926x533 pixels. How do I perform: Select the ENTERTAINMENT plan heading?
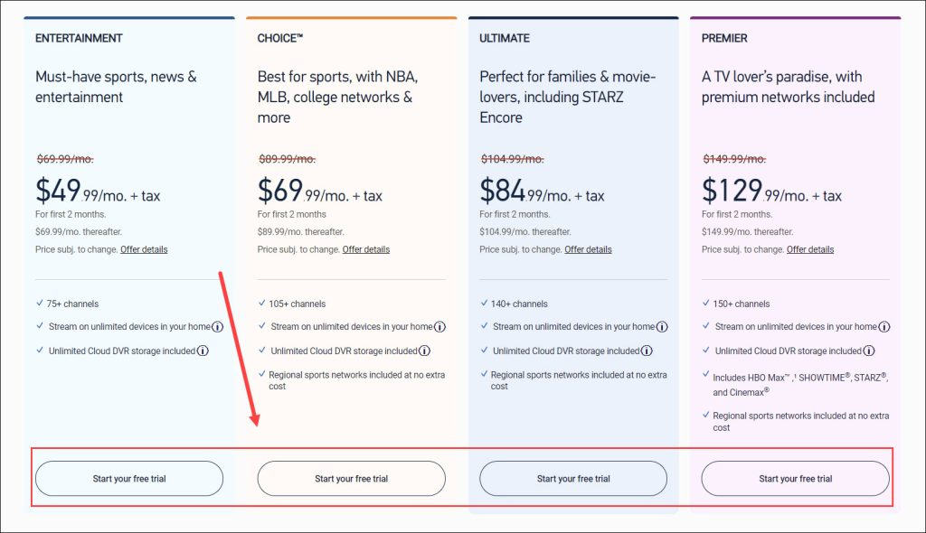pyautogui.click(x=79, y=38)
